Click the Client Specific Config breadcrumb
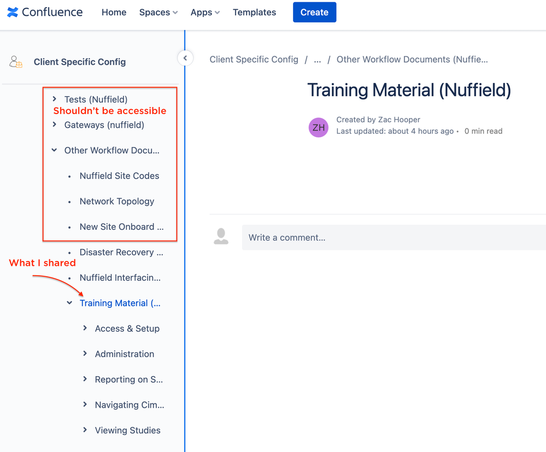 (254, 60)
